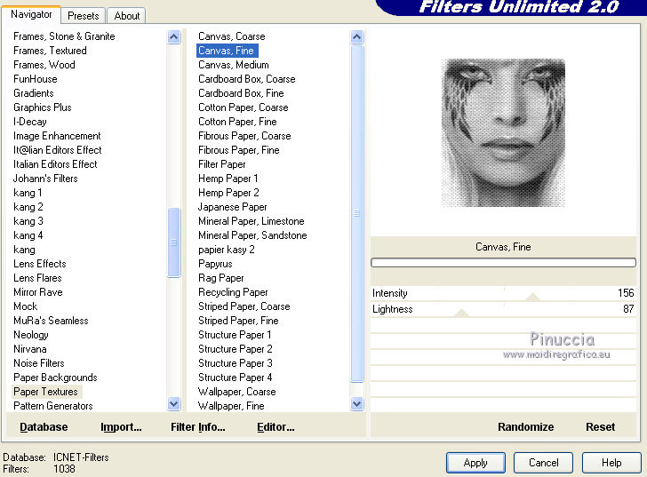Open Pattern Generators category
The width and height of the screenshot is (647, 477).
coord(52,406)
